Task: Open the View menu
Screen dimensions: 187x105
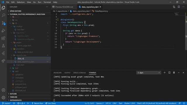Action: (29, 2)
